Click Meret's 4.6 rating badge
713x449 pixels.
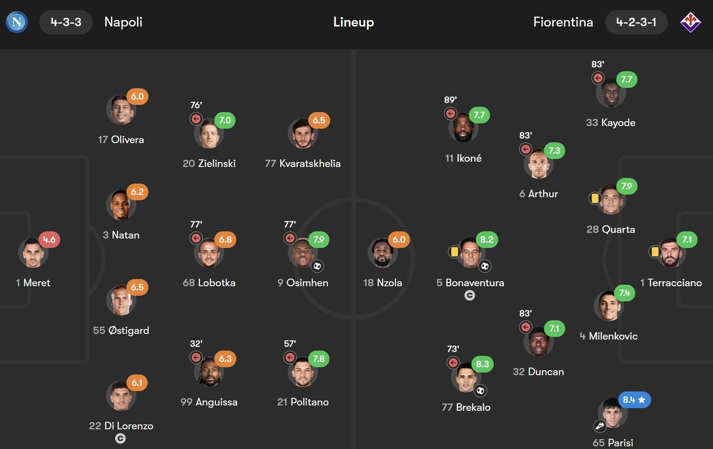(x=49, y=239)
